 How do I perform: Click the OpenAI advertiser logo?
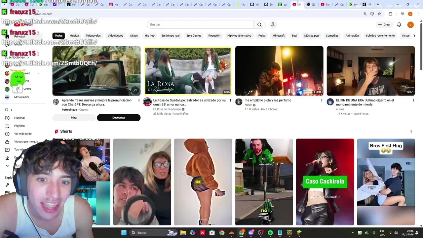tap(56, 102)
